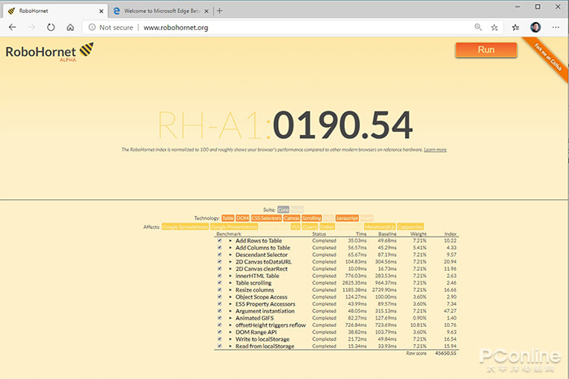Click Resize columns benchmark name
Image resolution: width=569 pixels, height=379 pixels.
tap(254, 290)
